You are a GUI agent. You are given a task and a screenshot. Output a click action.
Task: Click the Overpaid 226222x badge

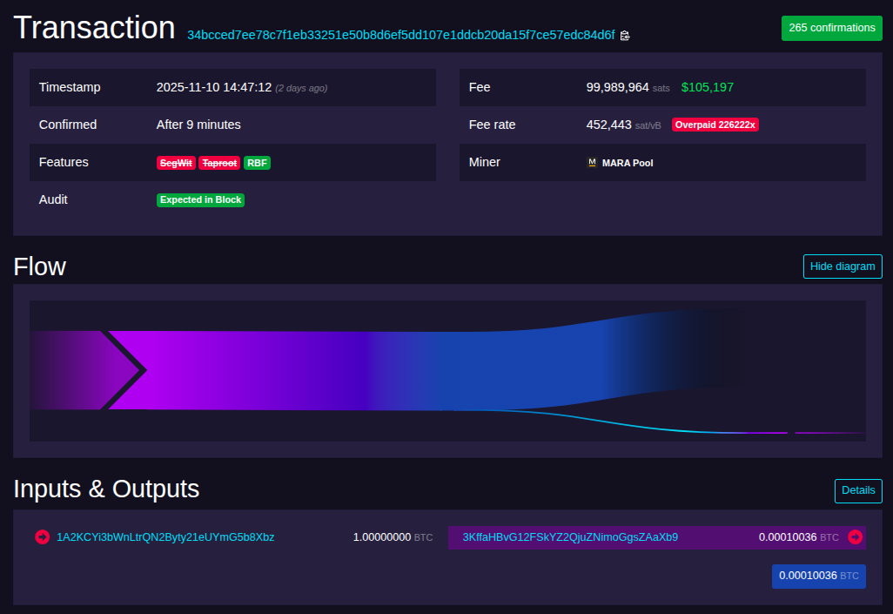coord(715,125)
